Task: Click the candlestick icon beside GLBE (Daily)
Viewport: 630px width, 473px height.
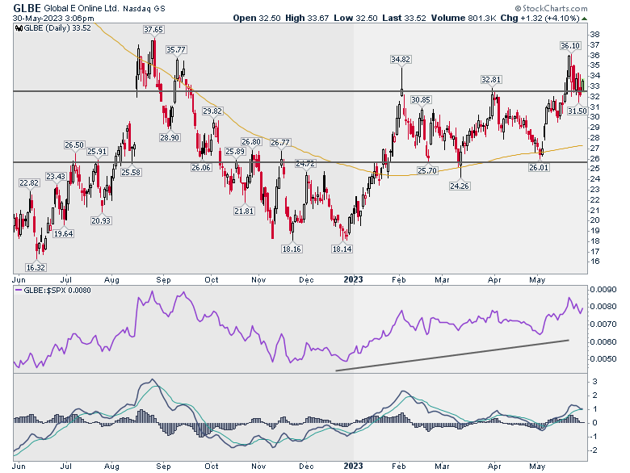Action: pyautogui.click(x=19, y=28)
